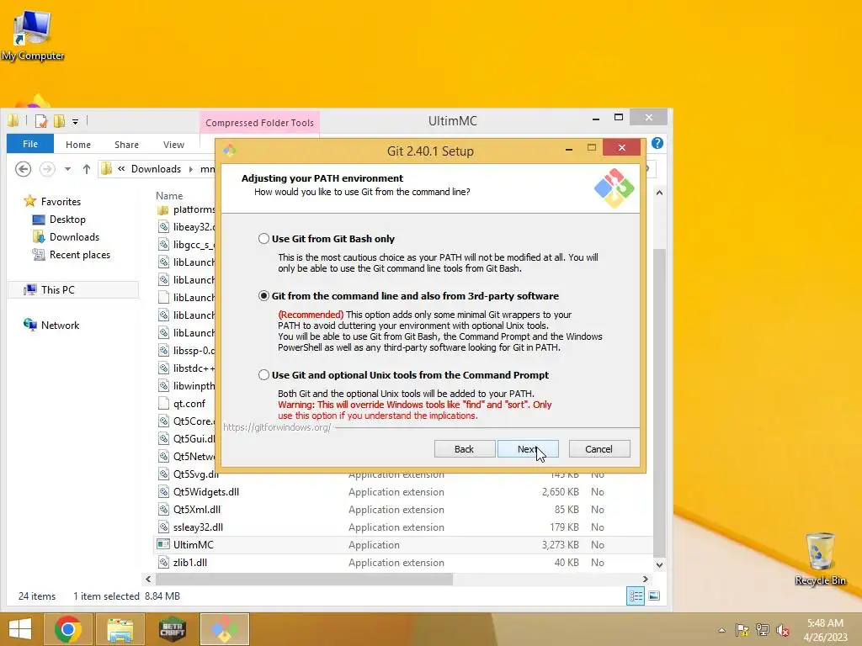
Task: Cancel the Git Setup wizard
Action: click(x=599, y=449)
